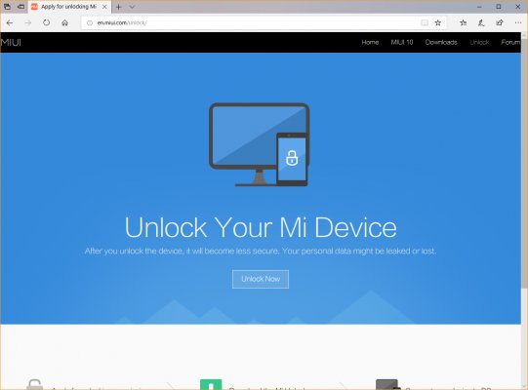
Task: Open the Settings and more menu
Action: [x=518, y=22]
